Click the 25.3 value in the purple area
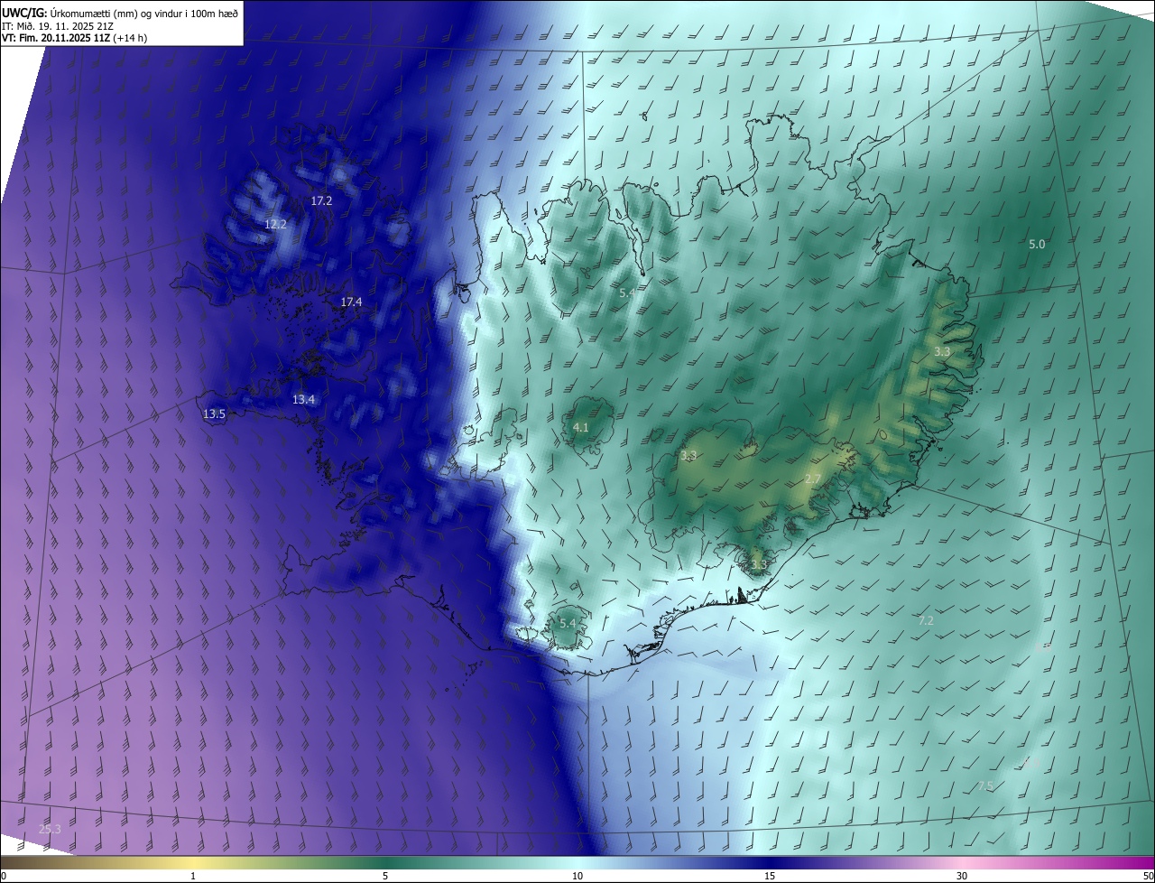 click(x=51, y=829)
